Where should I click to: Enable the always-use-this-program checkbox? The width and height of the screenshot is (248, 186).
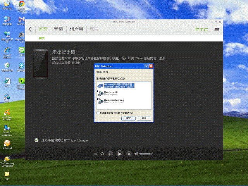coord(98,113)
